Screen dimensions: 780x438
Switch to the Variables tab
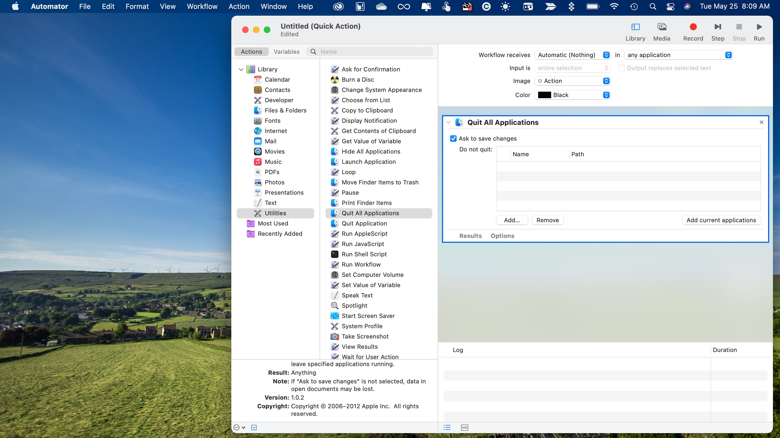[287, 52]
